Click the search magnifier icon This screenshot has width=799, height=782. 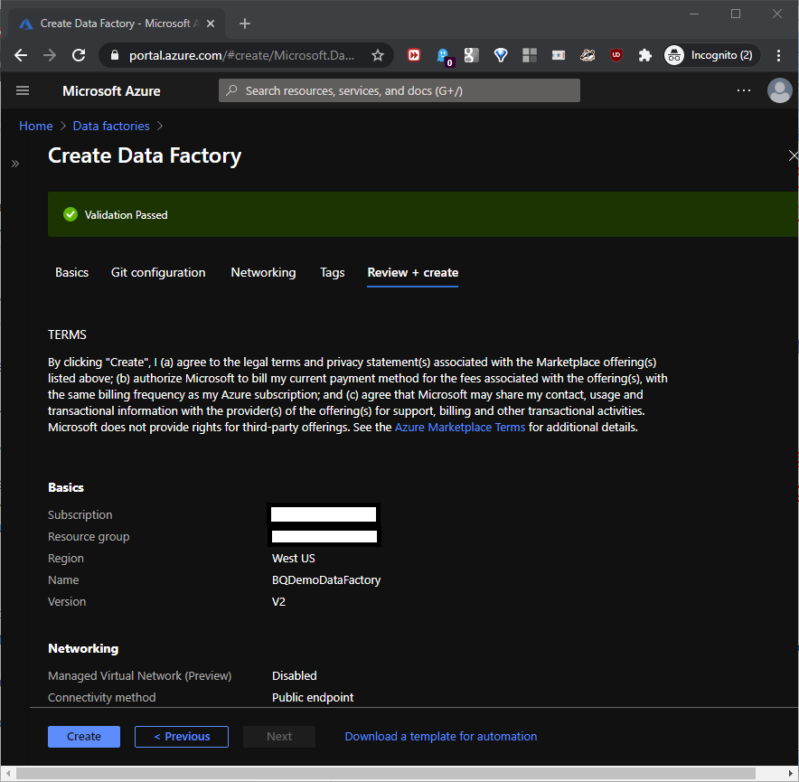(x=232, y=90)
